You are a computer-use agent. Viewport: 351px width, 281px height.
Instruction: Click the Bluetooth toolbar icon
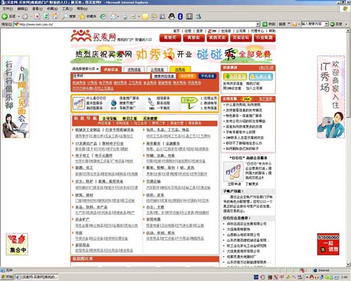pos(180,16)
